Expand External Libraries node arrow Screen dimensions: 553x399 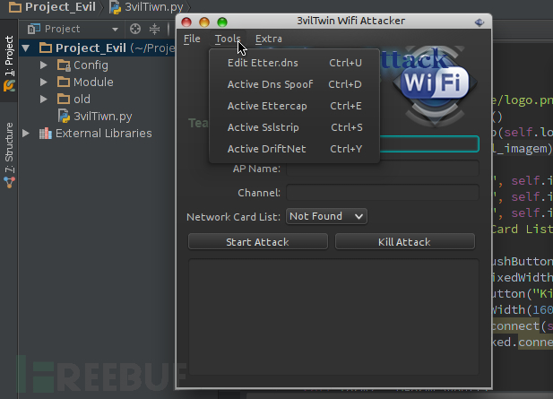[26, 133]
